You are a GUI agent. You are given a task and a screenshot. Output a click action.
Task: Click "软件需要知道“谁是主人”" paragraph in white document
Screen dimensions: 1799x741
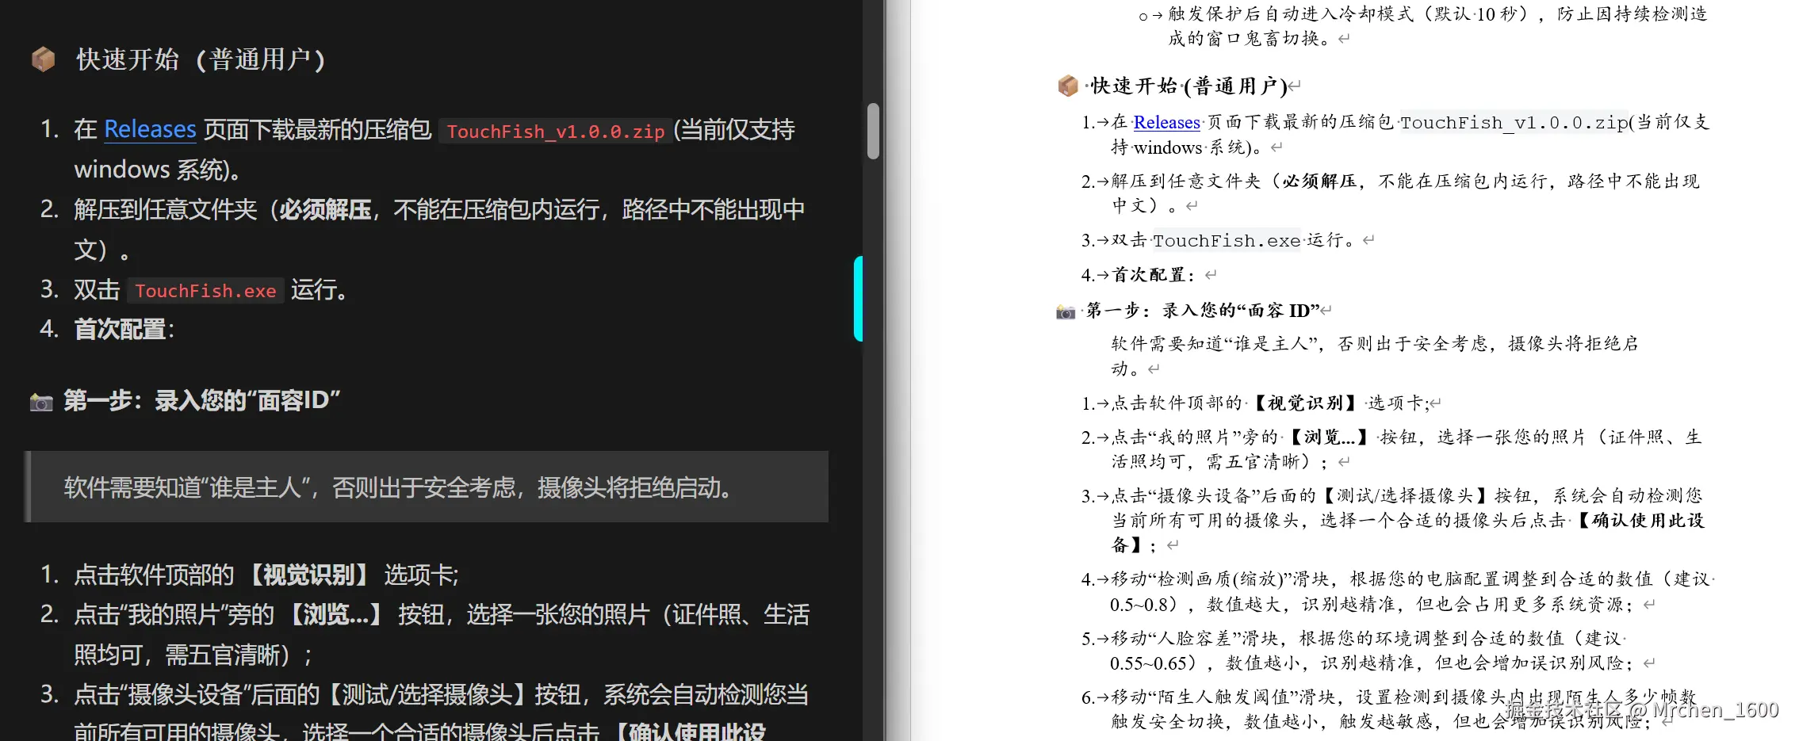tap(1375, 356)
